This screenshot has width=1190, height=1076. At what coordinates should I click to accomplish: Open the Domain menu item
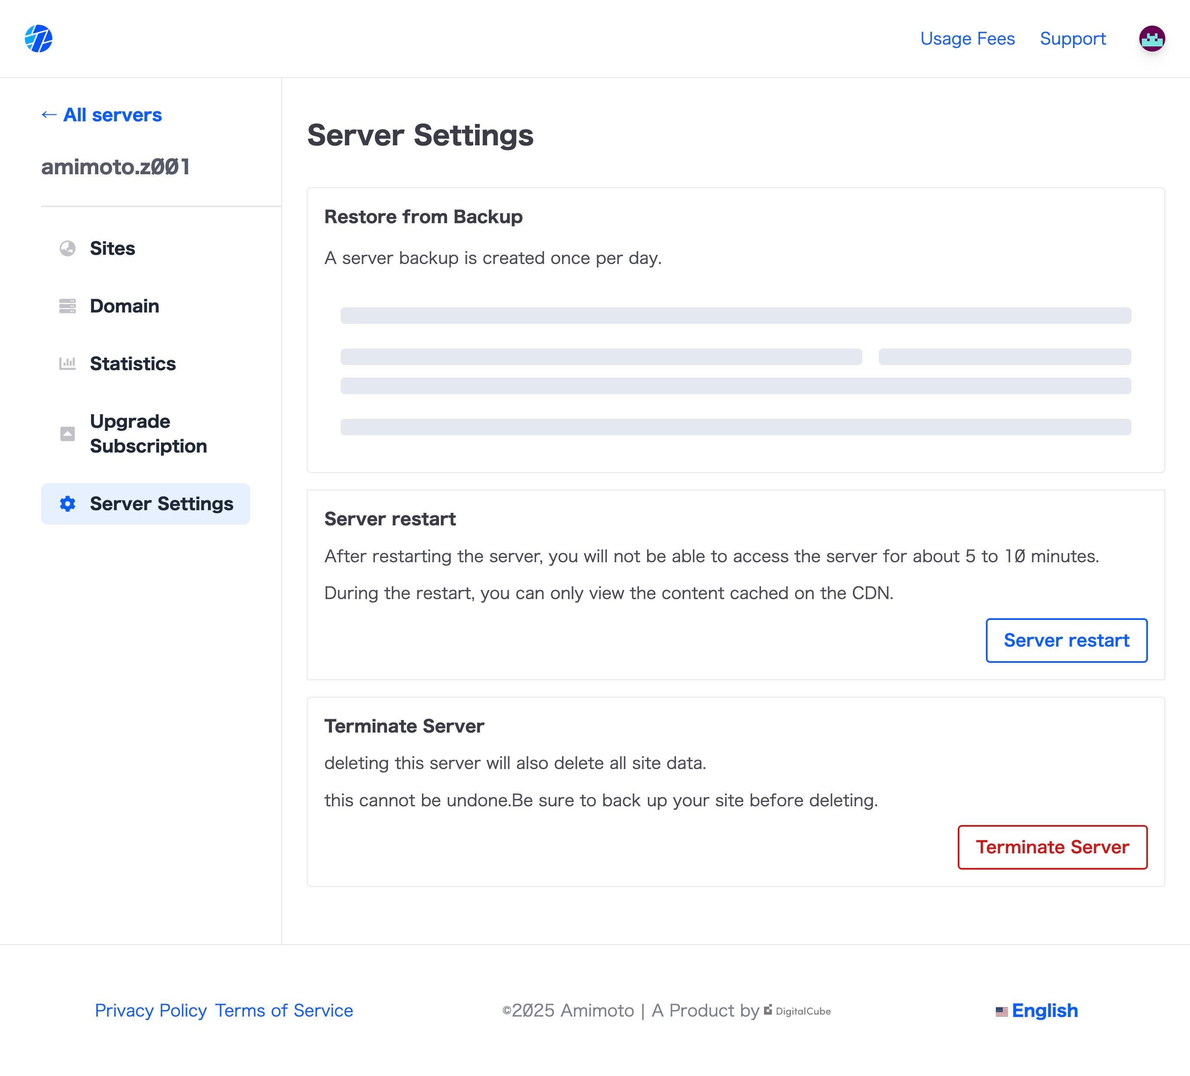(x=124, y=306)
